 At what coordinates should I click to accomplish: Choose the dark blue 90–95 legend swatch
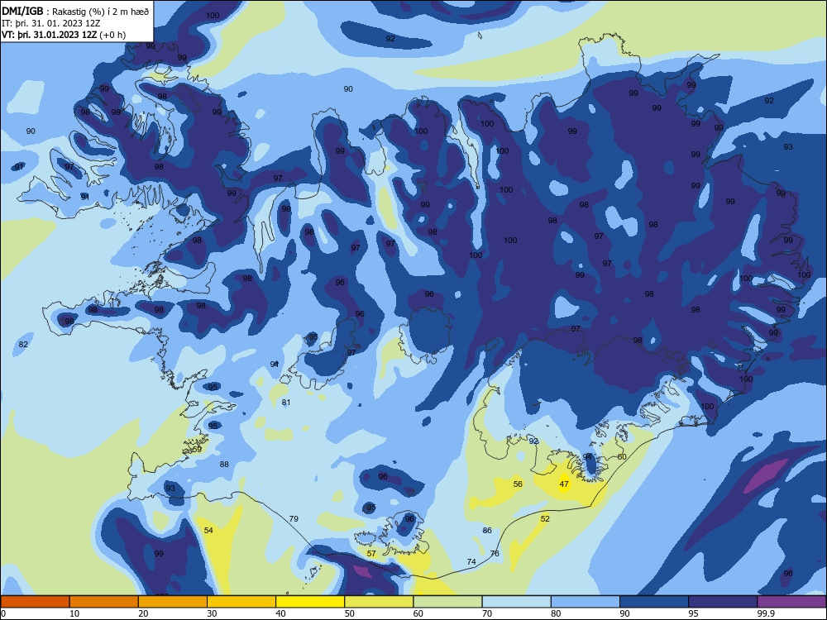tap(654, 602)
